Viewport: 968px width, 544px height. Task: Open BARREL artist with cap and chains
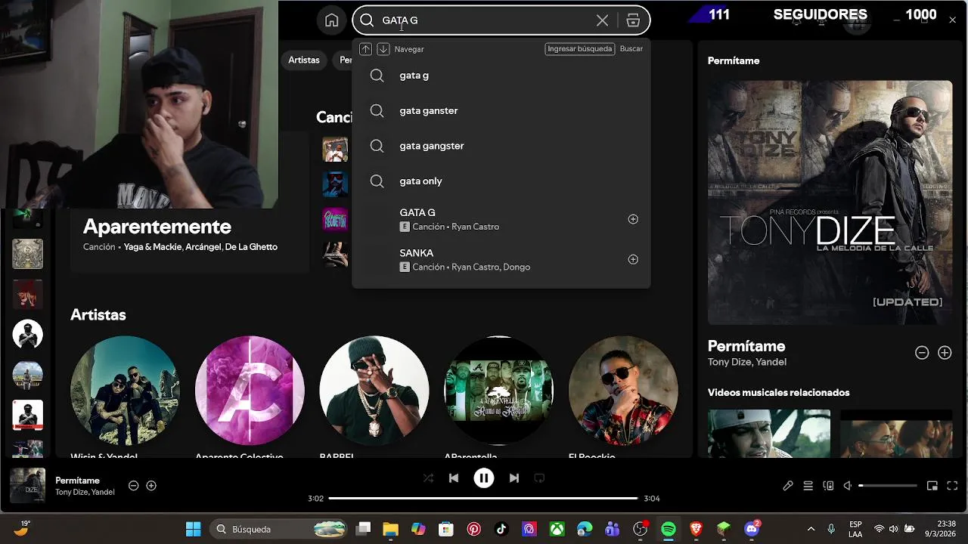click(x=374, y=391)
